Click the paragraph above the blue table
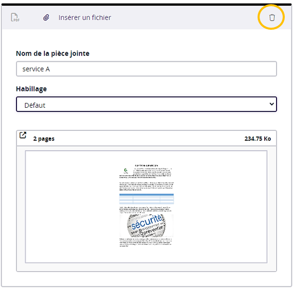This screenshot has width=293, height=289. click(x=146, y=186)
